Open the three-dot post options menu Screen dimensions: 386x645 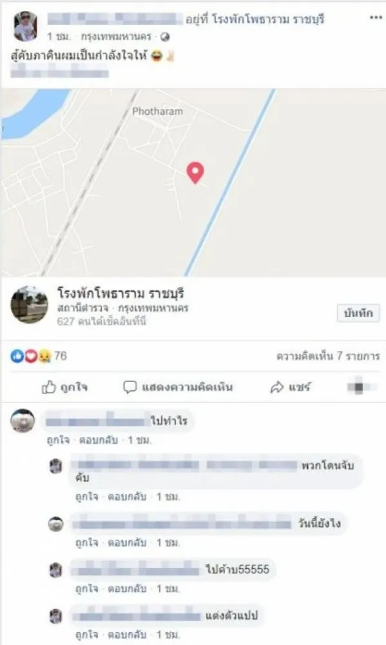coord(376,17)
